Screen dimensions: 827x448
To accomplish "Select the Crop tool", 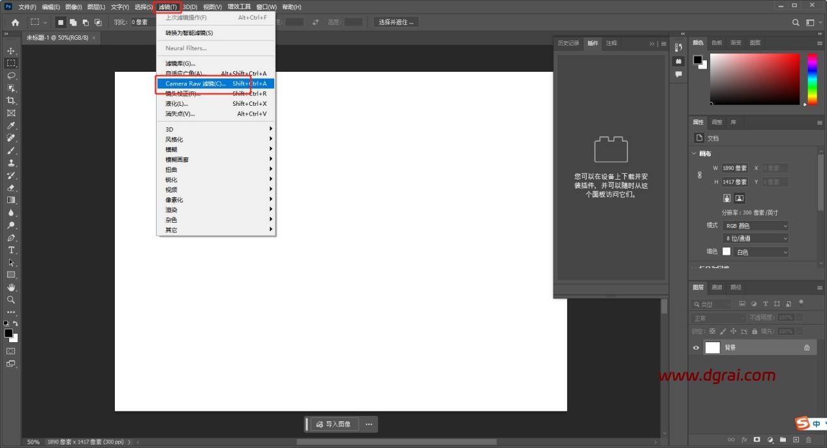I will tap(11, 101).
